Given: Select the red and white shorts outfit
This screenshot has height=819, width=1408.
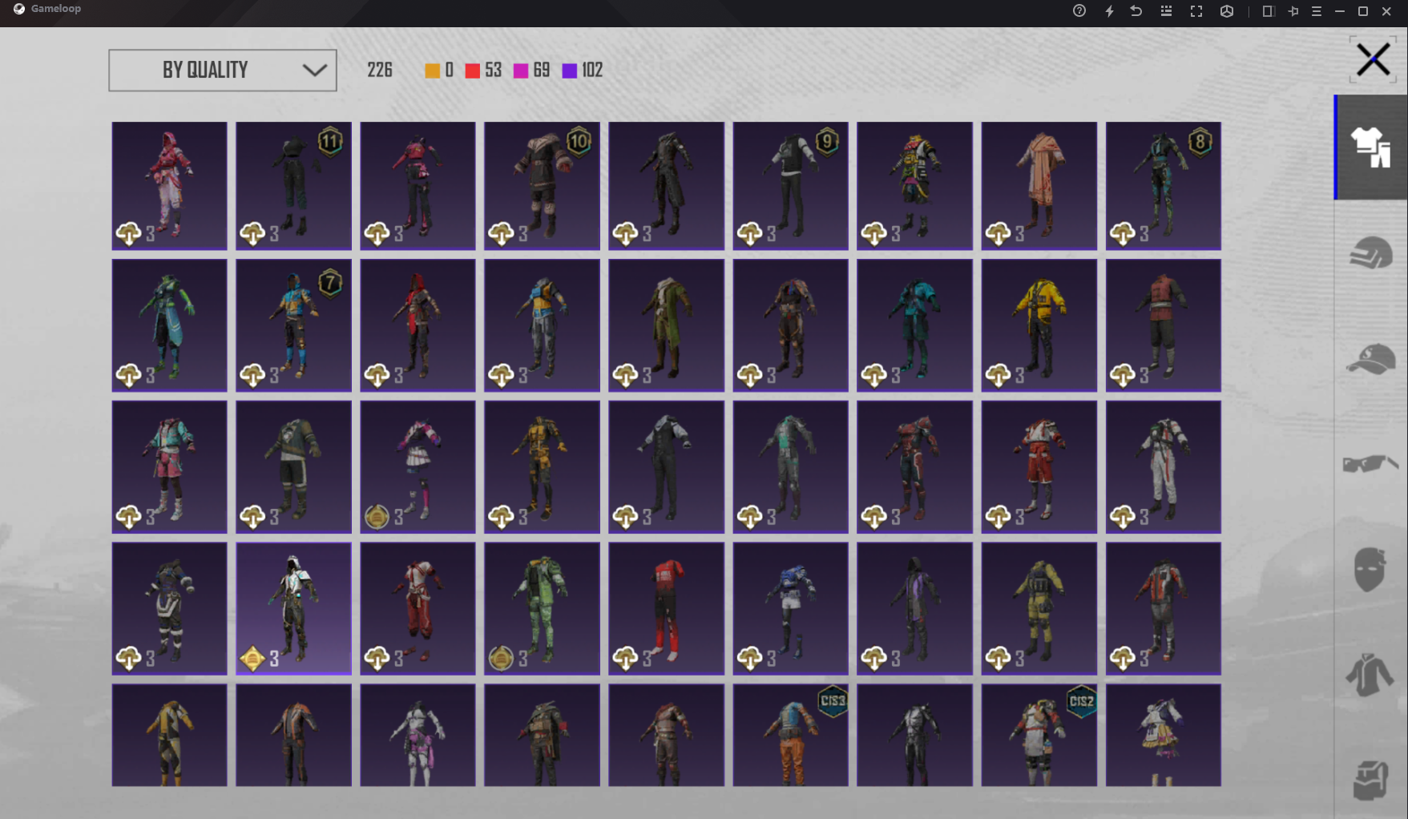Looking at the screenshot, I should [1039, 467].
